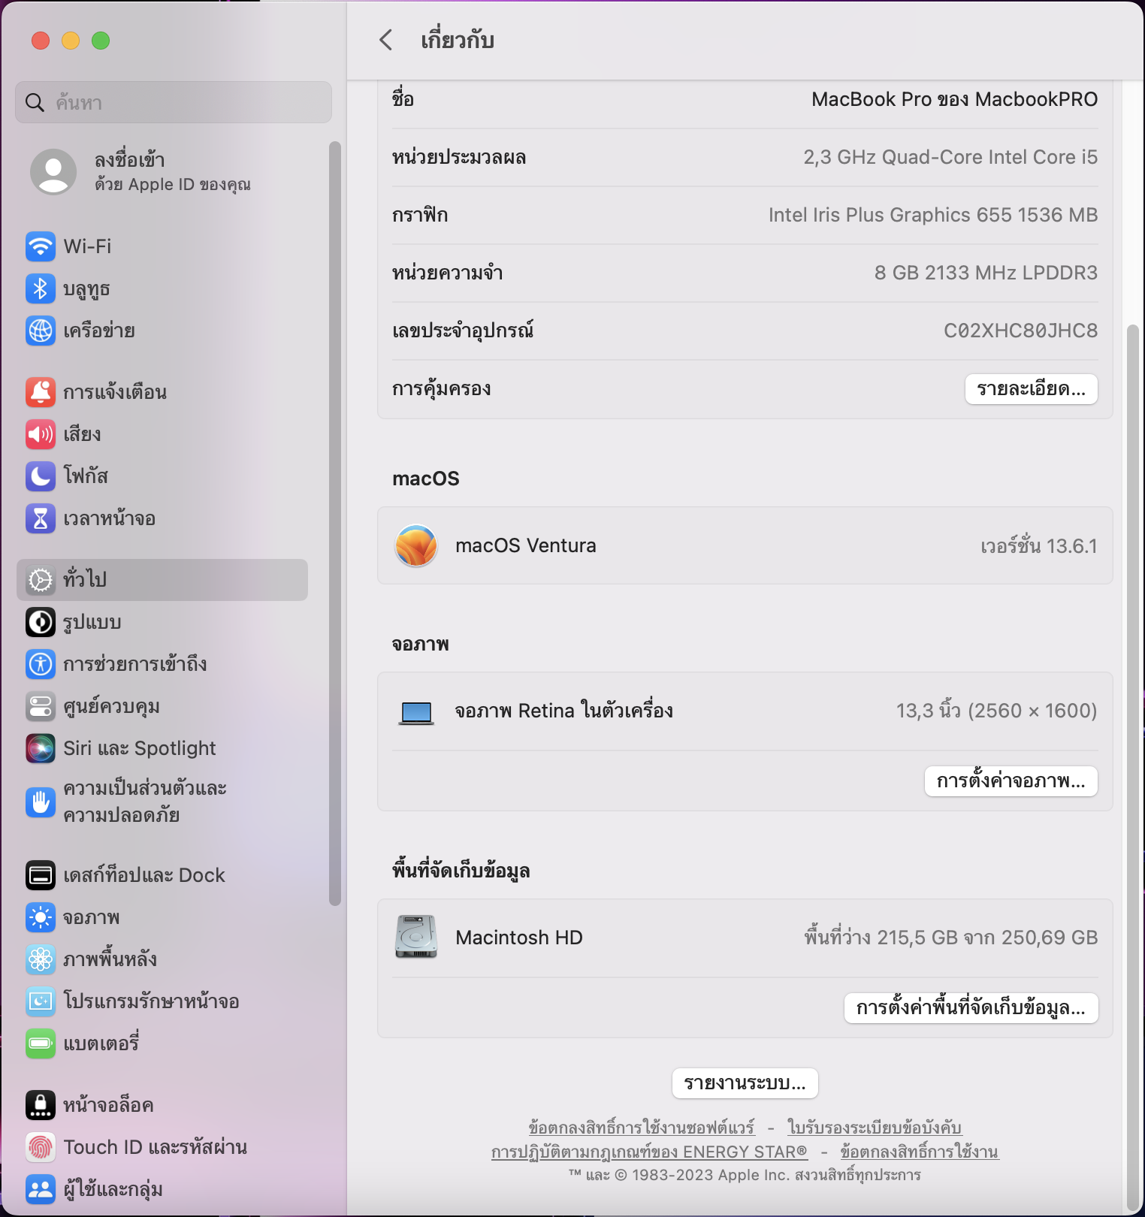Select the General gear icon (ทั่วไป)
Image resolution: width=1145 pixels, height=1217 pixels.
tap(41, 580)
